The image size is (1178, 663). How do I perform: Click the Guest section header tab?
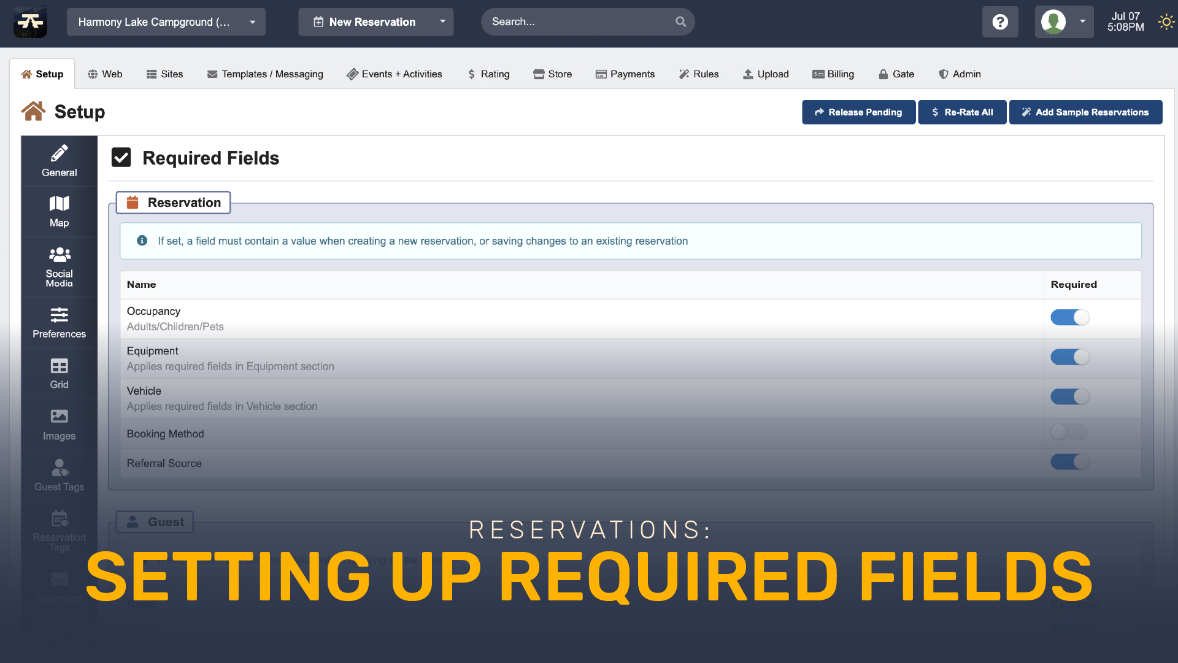click(x=155, y=522)
